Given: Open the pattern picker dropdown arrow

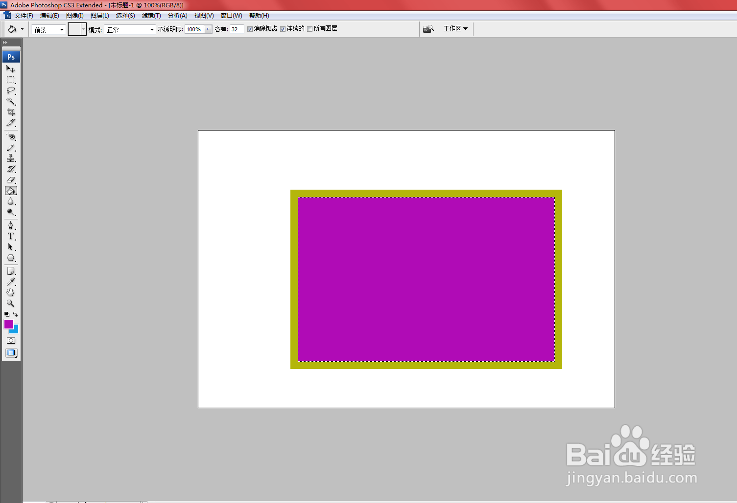Looking at the screenshot, I should (x=84, y=29).
